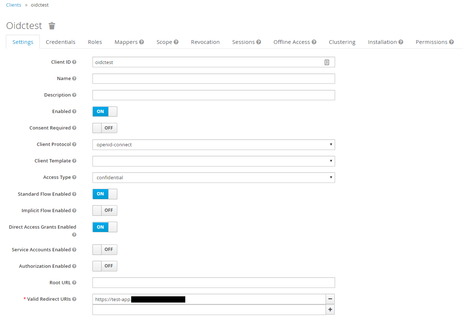Follow the Clients breadcrumb link
Viewport: 463px width, 319px height.
(14, 5)
